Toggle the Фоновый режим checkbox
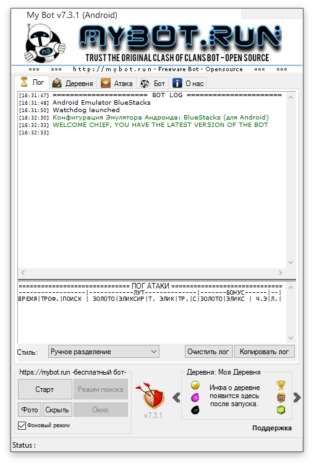This screenshot has width=314, height=465. tap(22, 425)
